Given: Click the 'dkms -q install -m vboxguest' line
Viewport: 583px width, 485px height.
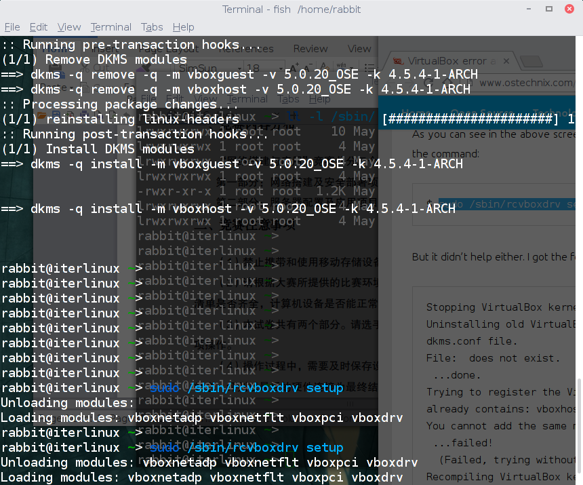Looking at the screenshot, I should pos(232,164).
